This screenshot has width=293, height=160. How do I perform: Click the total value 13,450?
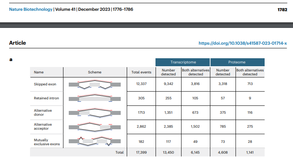tap(168, 152)
